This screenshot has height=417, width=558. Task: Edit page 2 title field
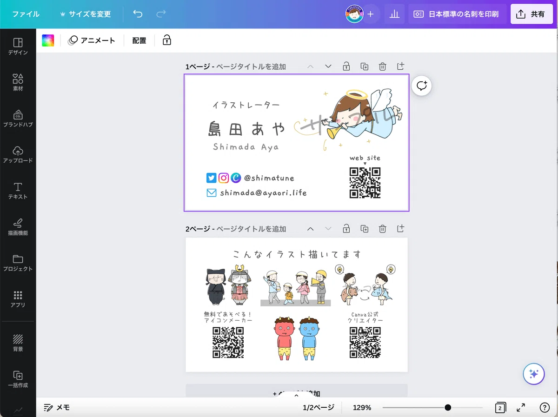pyautogui.click(x=251, y=229)
